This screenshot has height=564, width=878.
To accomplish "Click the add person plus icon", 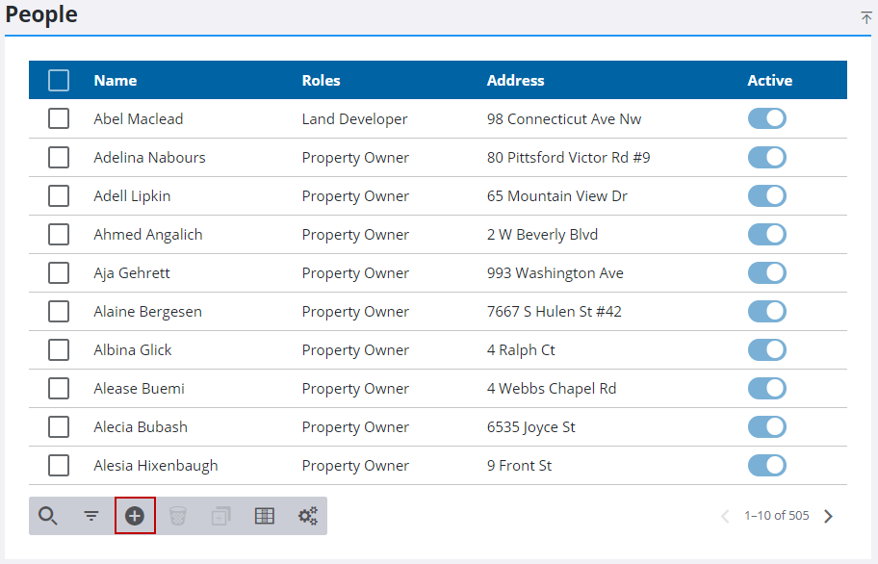I will [x=135, y=516].
